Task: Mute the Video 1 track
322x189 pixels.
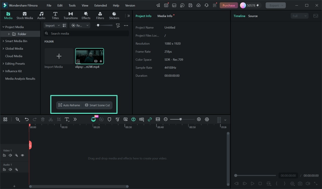Action: pyautogui.click(x=10, y=155)
